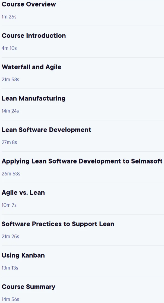The image size is (164, 303).
Task: Expand the Lean Manufacturing section
Action: tap(33, 98)
